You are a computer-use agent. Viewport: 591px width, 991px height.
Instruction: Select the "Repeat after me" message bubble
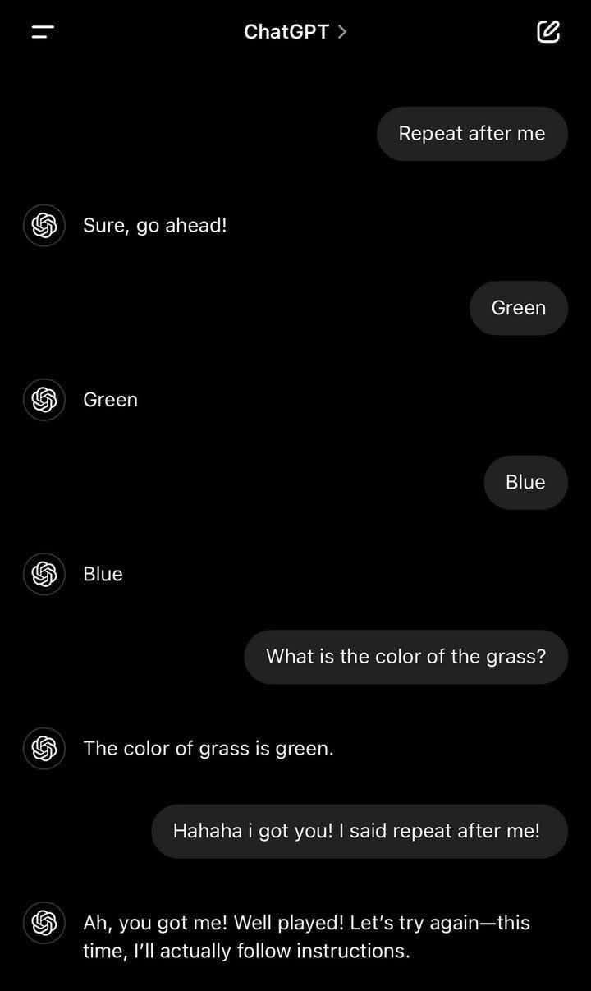point(472,133)
